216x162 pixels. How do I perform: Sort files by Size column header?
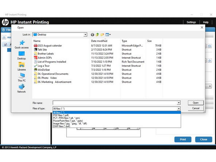coord(154,41)
